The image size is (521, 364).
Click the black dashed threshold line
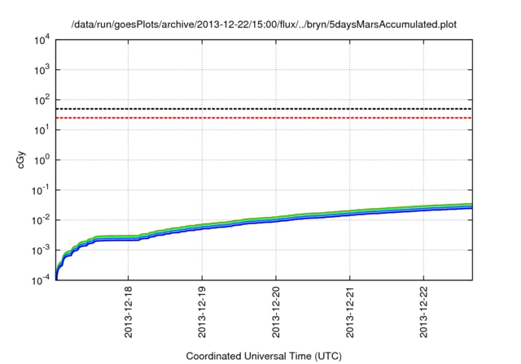264,109
